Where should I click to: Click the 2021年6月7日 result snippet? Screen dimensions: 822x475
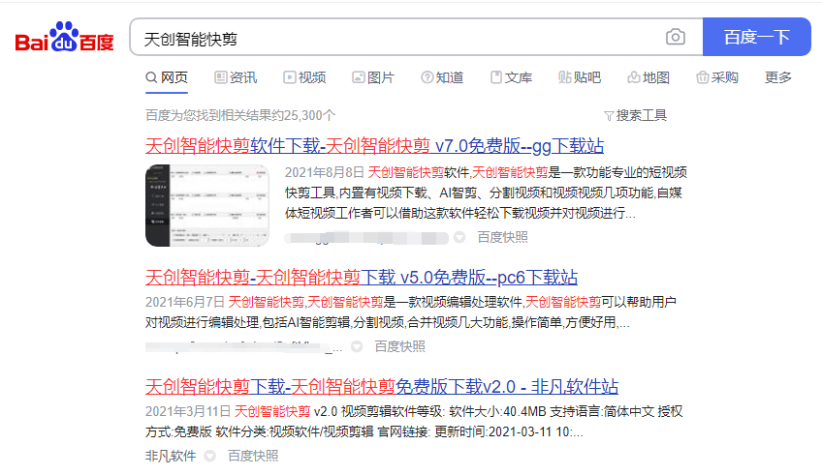411,312
